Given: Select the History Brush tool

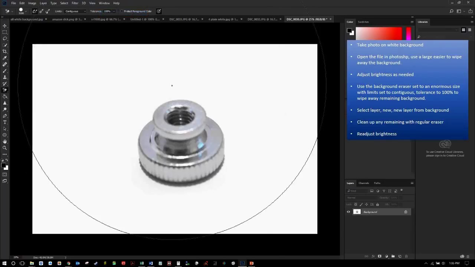Looking at the screenshot, I should (5, 83).
